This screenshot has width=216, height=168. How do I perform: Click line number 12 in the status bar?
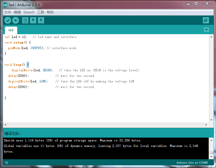click(x=6, y=163)
